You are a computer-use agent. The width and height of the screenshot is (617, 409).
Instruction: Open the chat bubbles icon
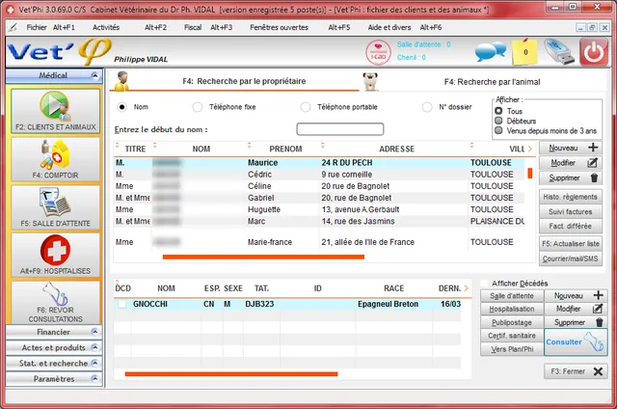click(491, 51)
